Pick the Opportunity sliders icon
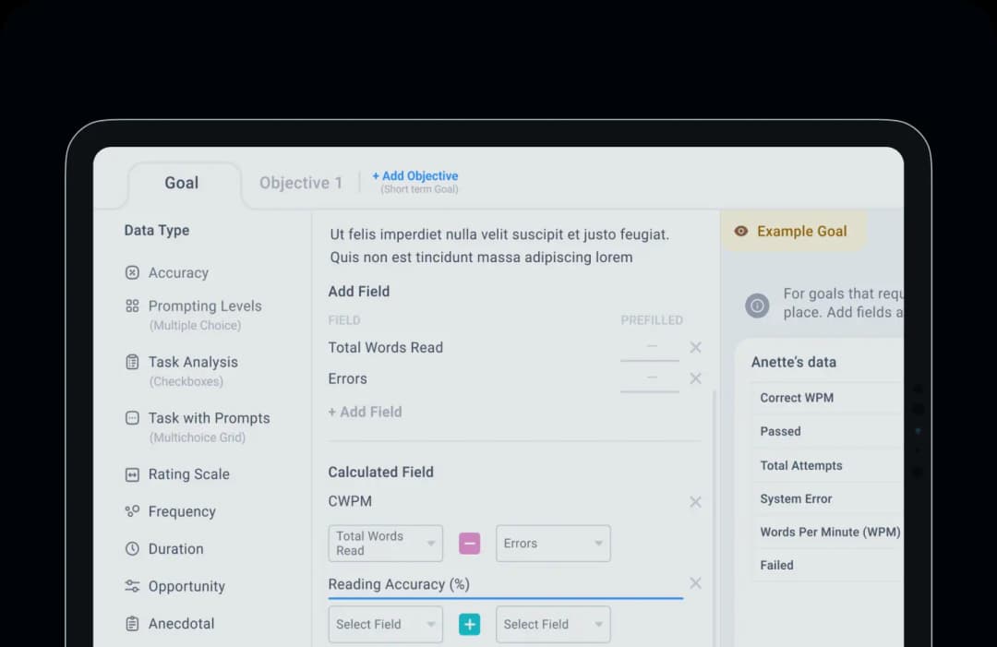Image resolution: width=997 pixels, height=647 pixels. point(132,586)
